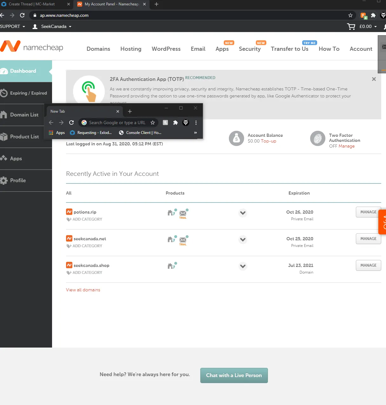Click the Two Factor Authentication fingerprint icon
Screen dimensions: 386x405
click(x=318, y=138)
